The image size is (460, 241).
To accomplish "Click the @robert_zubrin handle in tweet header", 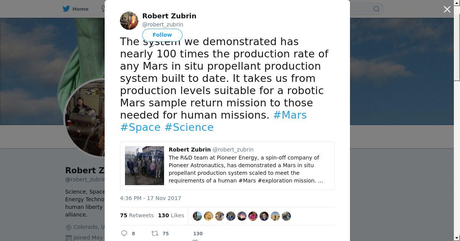I will click(163, 24).
